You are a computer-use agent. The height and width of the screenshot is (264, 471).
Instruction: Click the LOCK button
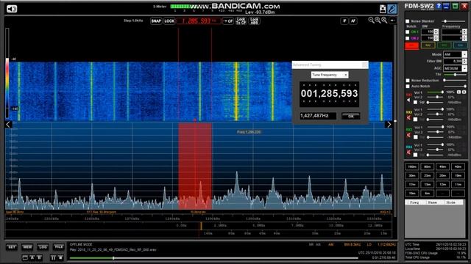click(x=169, y=21)
